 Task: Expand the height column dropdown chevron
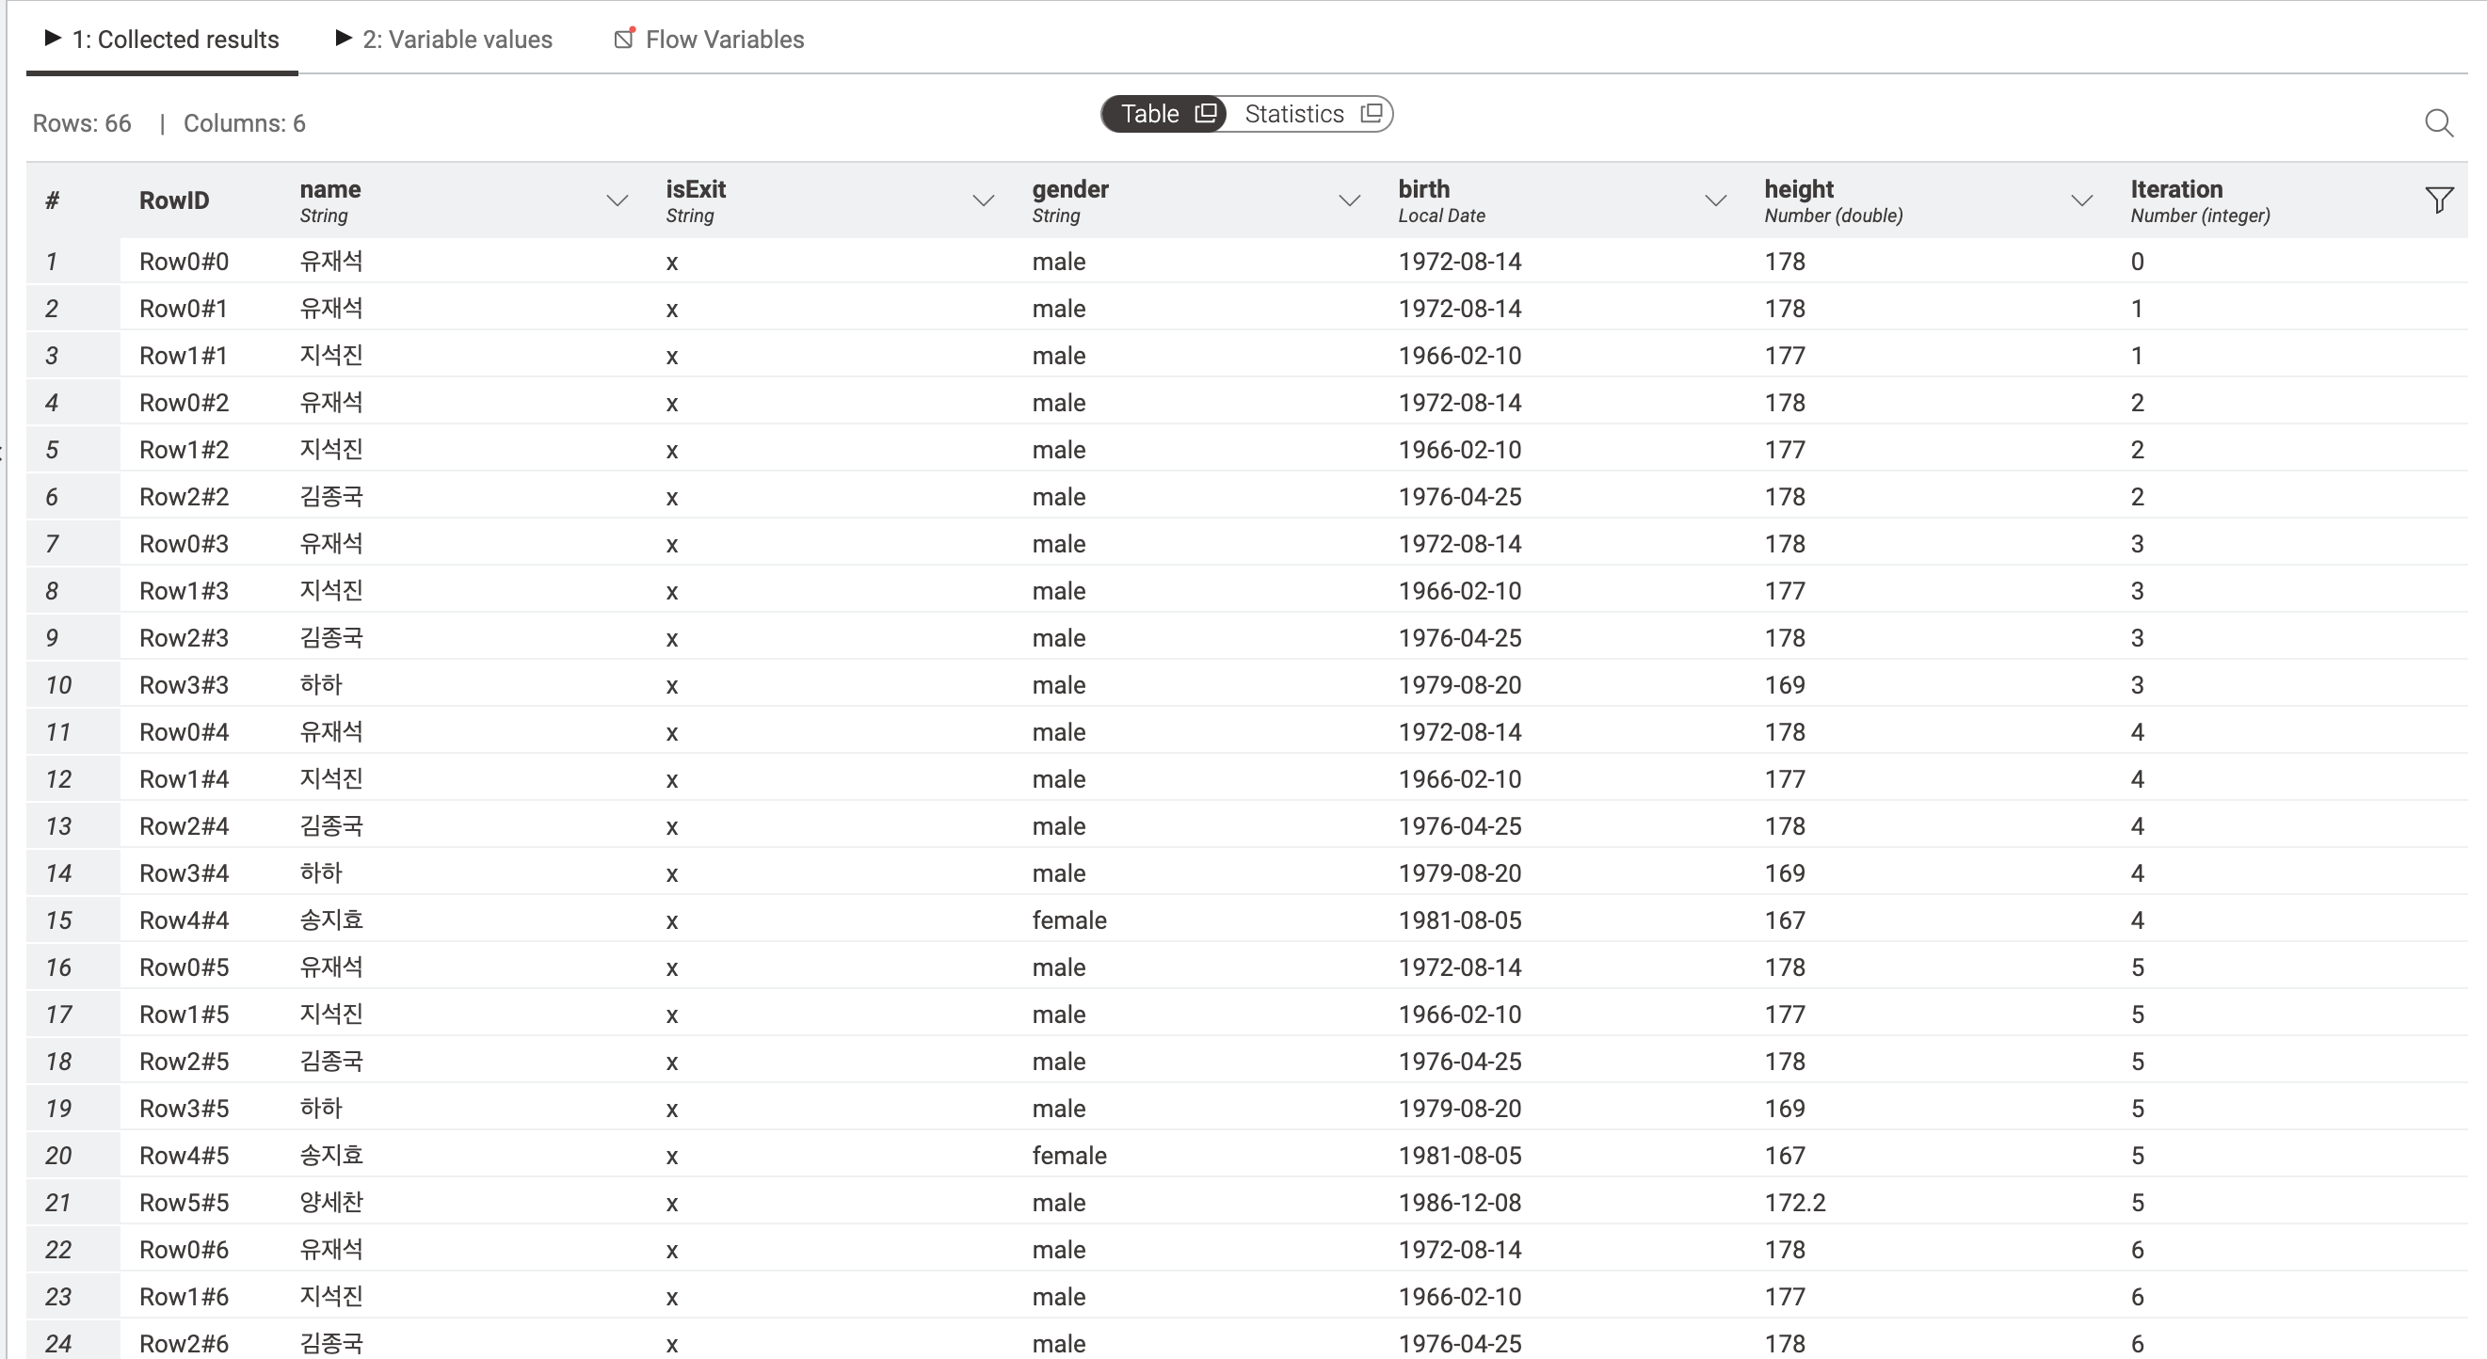coord(2081,200)
